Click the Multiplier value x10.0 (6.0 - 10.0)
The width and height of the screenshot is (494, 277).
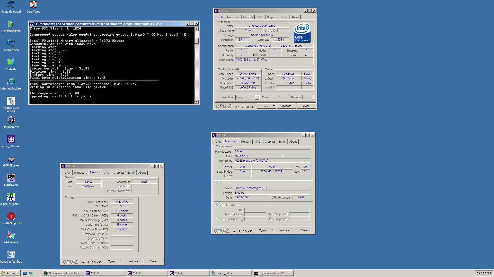[x=248, y=78]
